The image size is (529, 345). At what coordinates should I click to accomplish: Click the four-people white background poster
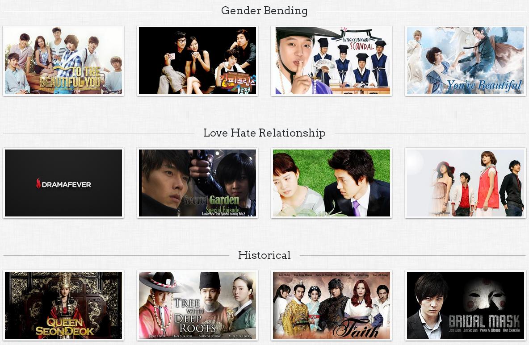coord(465,183)
